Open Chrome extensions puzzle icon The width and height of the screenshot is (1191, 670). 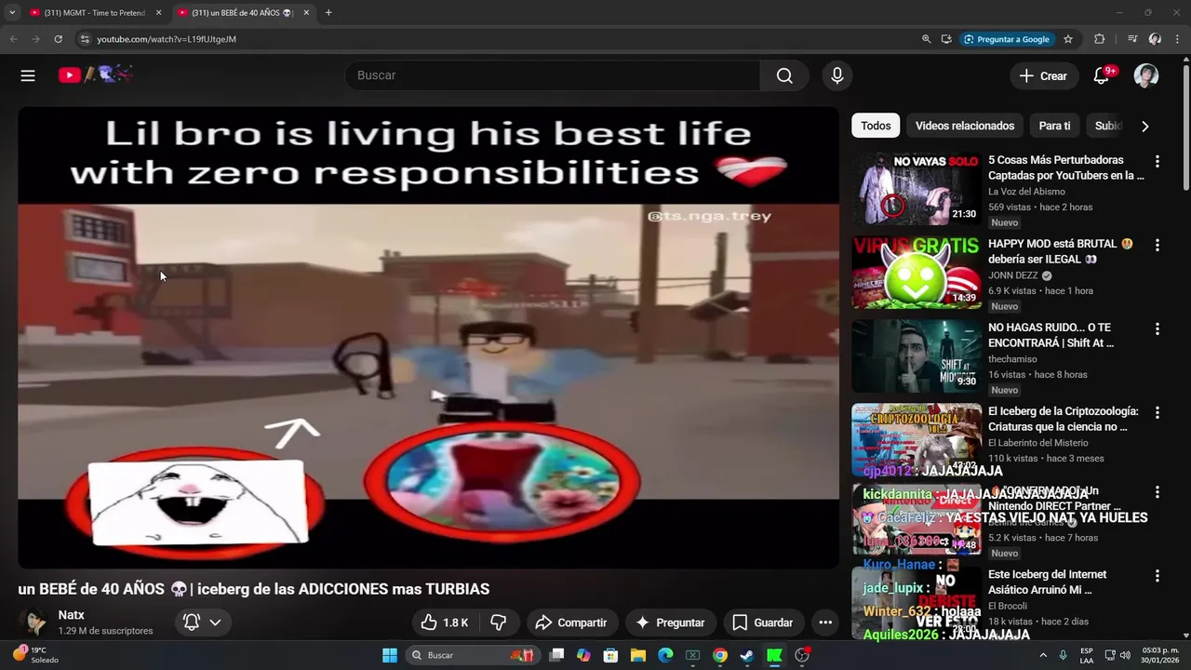coord(1100,39)
